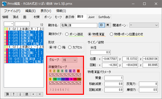Move selected rigid body down with ↓
Image resolution: width=162 pixels, height=99 pixels.
[x=20, y=94]
